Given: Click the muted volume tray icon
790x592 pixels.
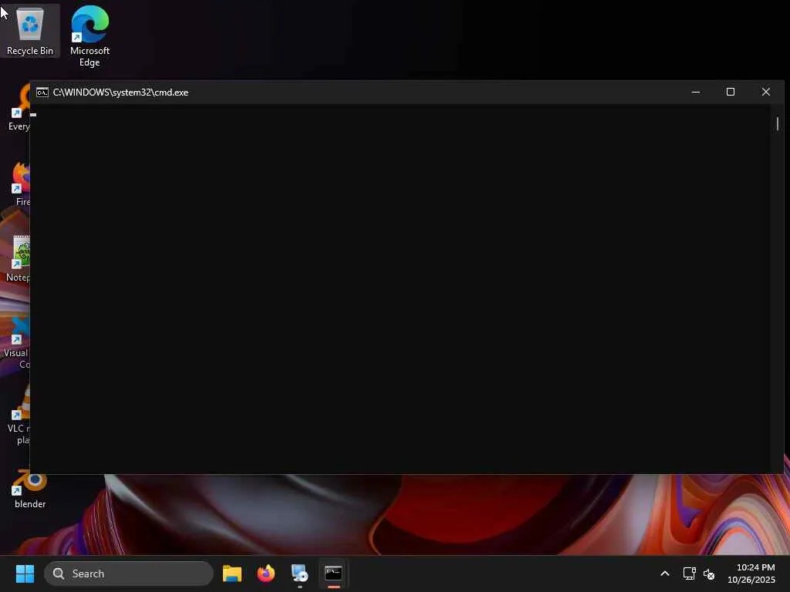Looking at the screenshot, I should pos(709,573).
